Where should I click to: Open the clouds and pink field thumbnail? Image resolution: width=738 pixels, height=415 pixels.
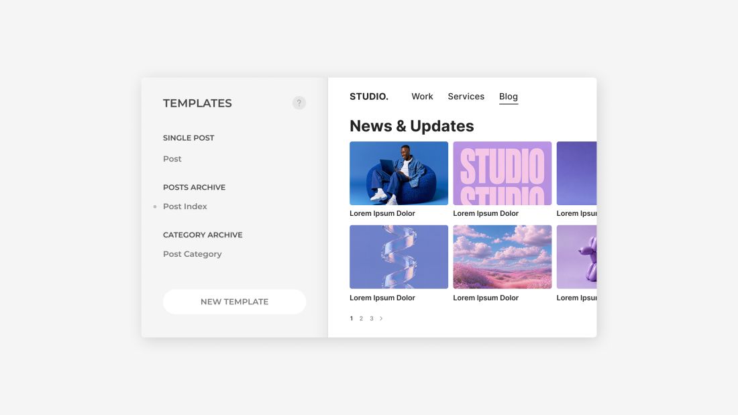tap(503, 257)
